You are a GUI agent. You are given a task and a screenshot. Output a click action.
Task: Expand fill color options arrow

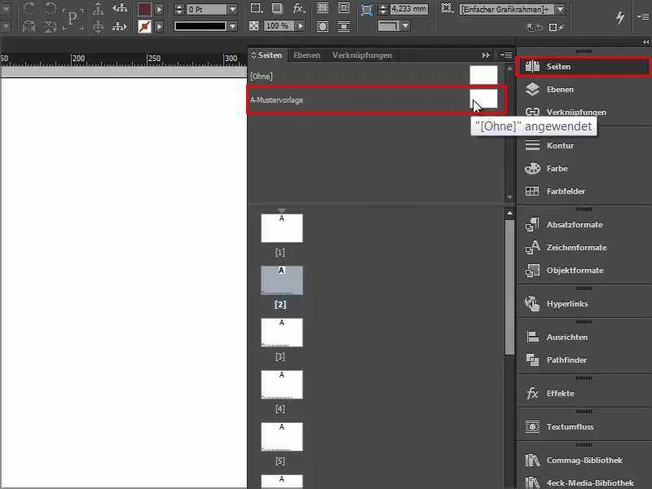click(159, 9)
